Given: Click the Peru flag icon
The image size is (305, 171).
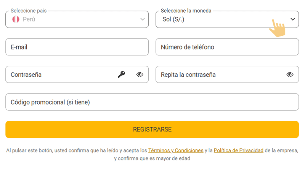Looking at the screenshot, I should (x=16, y=19).
